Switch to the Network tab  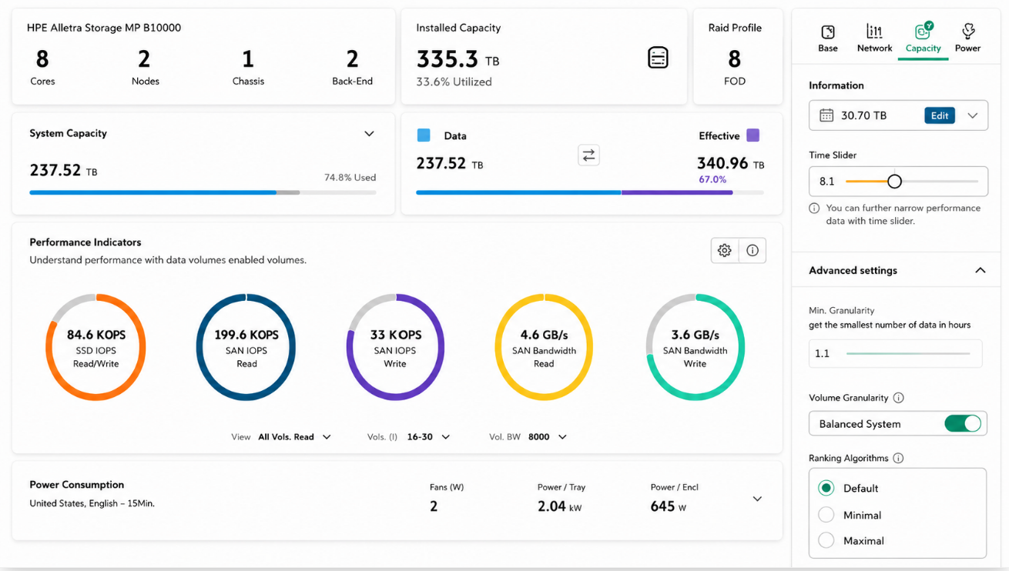click(x=874, y=38)
